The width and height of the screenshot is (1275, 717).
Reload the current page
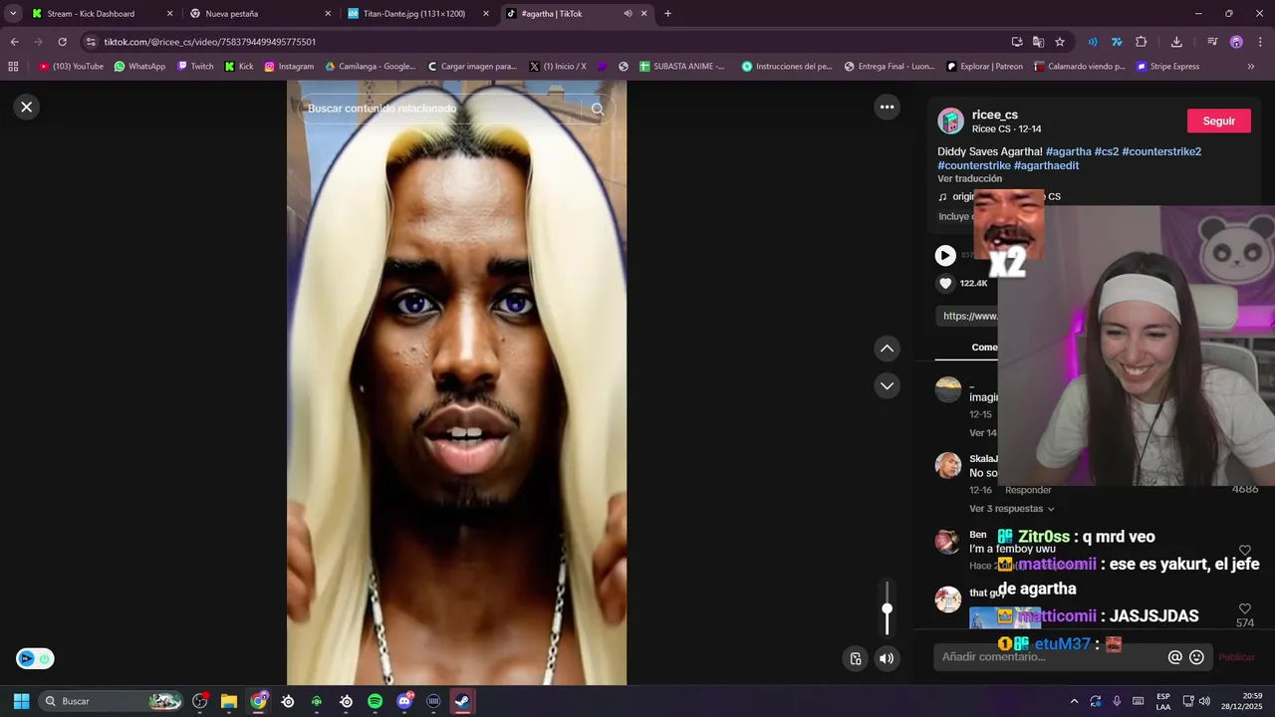click(62, 42)
